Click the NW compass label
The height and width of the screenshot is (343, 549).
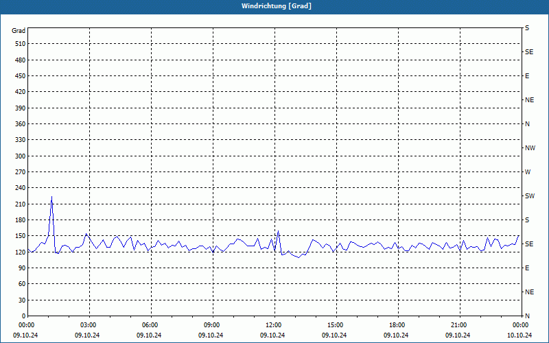[x=530, y=148]
